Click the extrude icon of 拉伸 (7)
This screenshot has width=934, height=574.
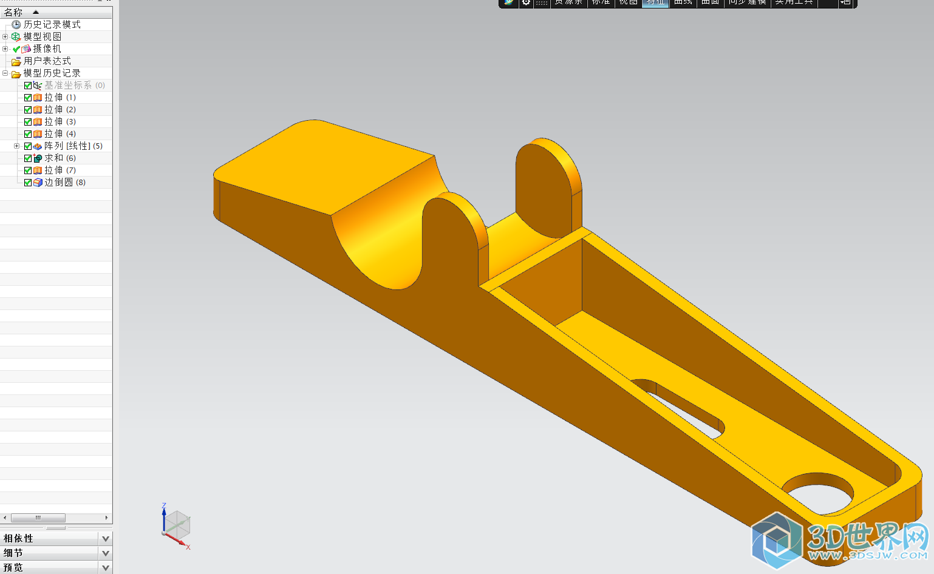click(x=38, y=171)
